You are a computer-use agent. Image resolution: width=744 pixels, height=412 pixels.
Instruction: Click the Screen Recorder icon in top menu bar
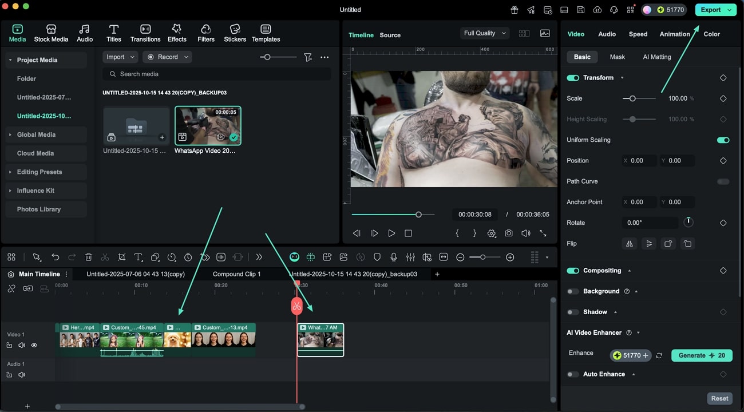[564, 10]
